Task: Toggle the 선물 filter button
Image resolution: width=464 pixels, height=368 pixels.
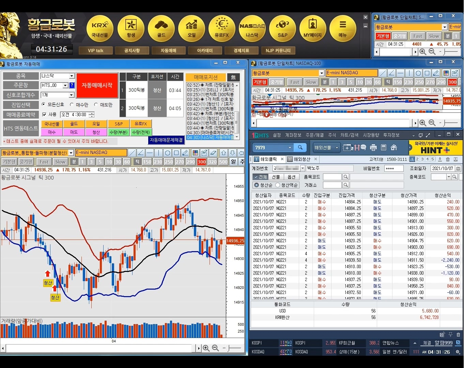Action: pos(276,177)
